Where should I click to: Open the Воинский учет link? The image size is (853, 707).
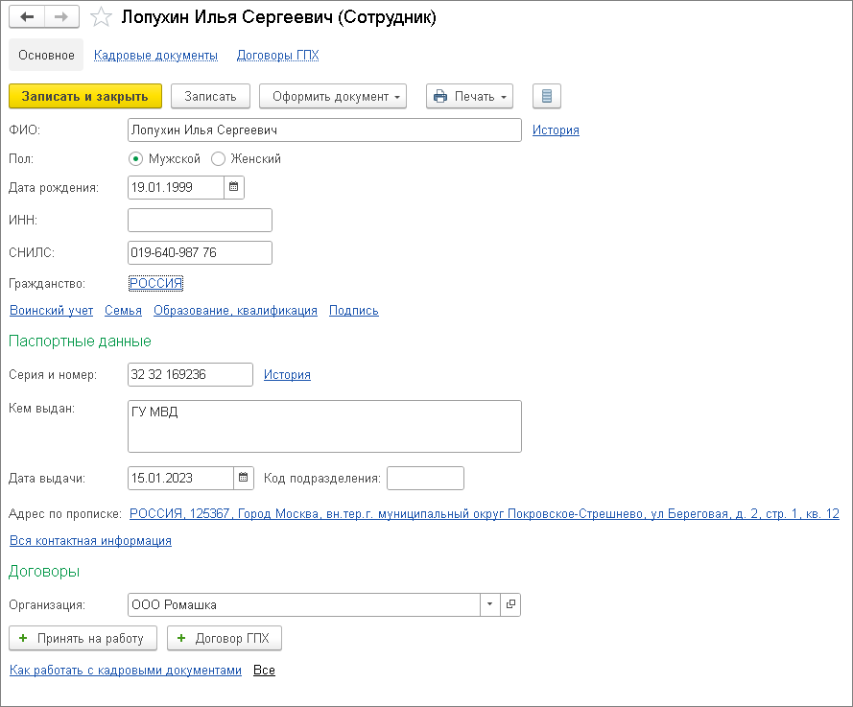[x=51, y=311]
